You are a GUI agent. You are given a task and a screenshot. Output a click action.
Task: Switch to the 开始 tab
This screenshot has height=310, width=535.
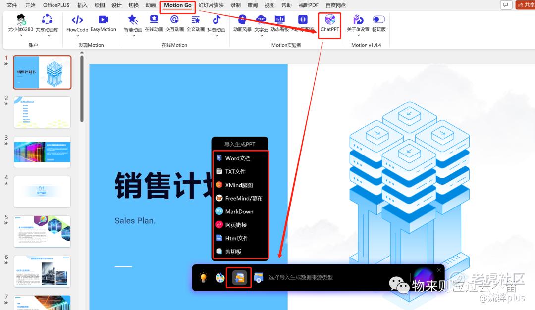pos(30,5)
